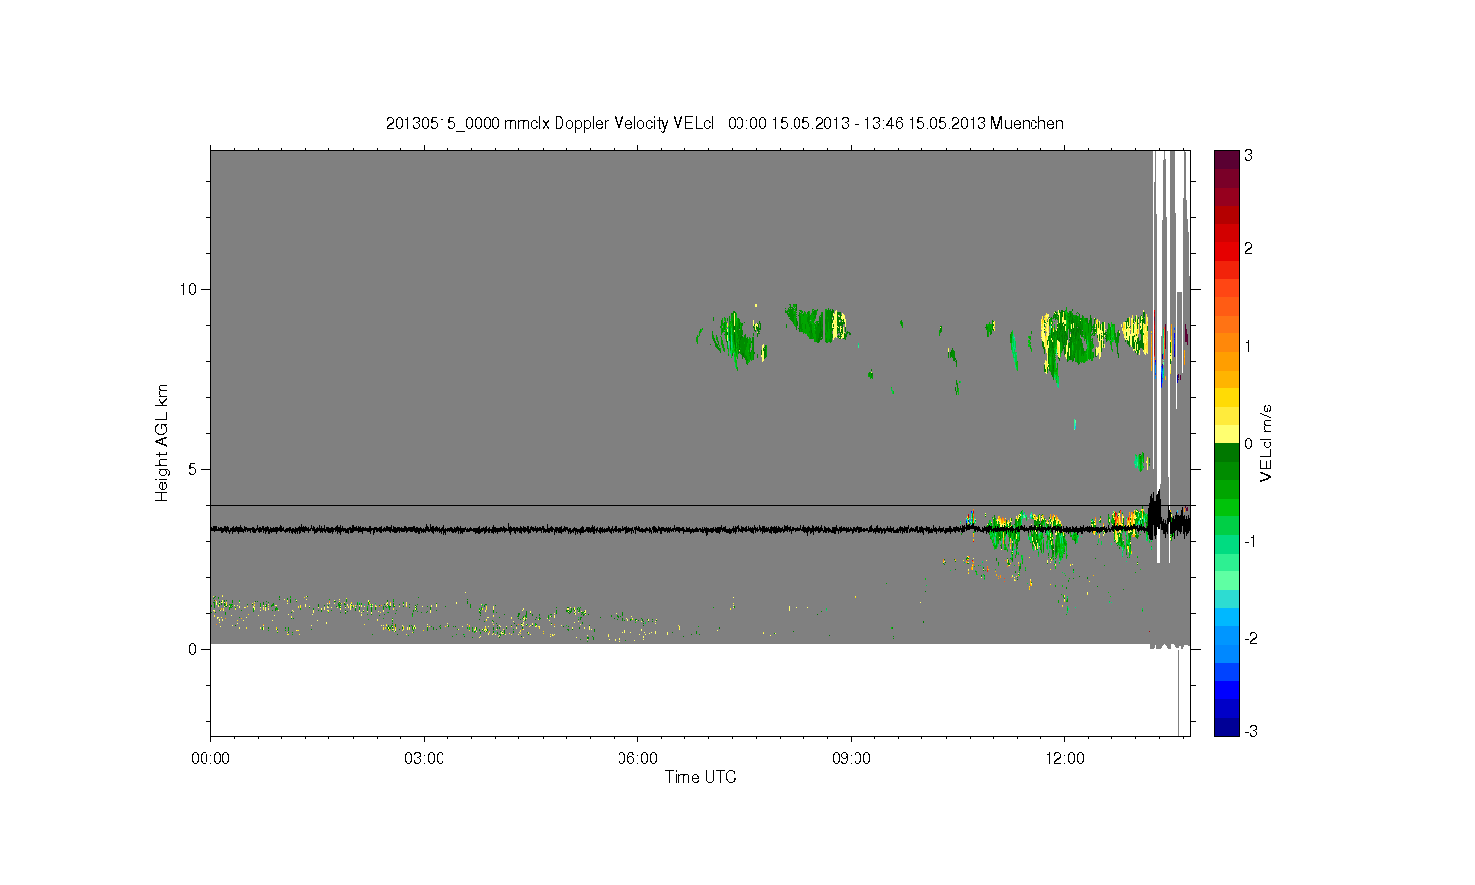Viewport: 1475px width, 885px height.
Task: Click the 00:00 time axis label
Action: point(210,759)
